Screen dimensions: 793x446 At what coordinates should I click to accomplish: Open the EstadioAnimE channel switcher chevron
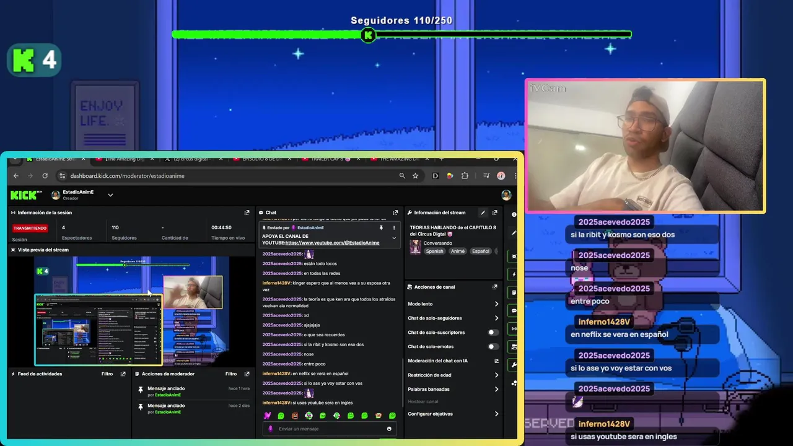[110, 195]
